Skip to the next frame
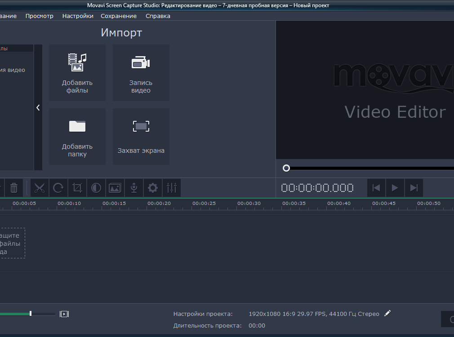The image size is (454, 337). pos(414,188)
